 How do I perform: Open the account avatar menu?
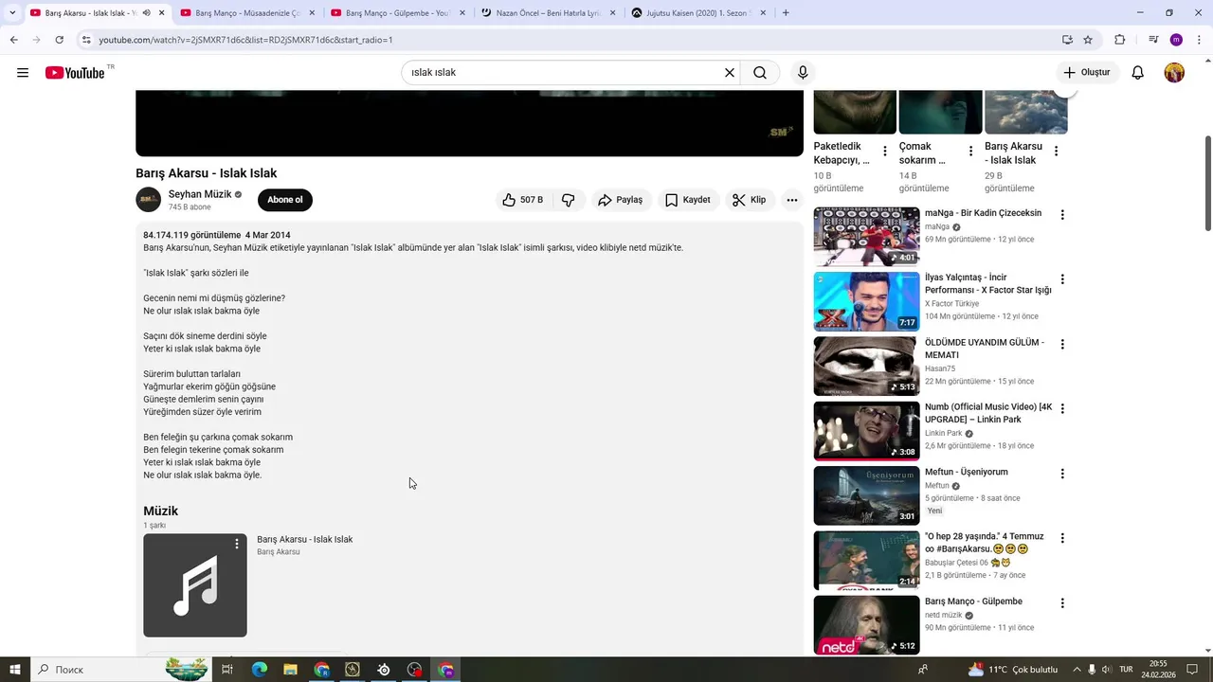(x=1174, y=73)
